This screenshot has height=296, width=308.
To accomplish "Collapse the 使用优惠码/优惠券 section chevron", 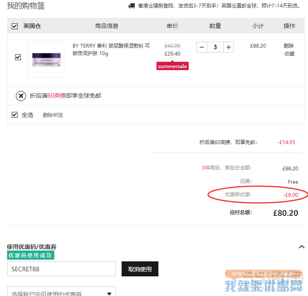I will pos(301,247).
